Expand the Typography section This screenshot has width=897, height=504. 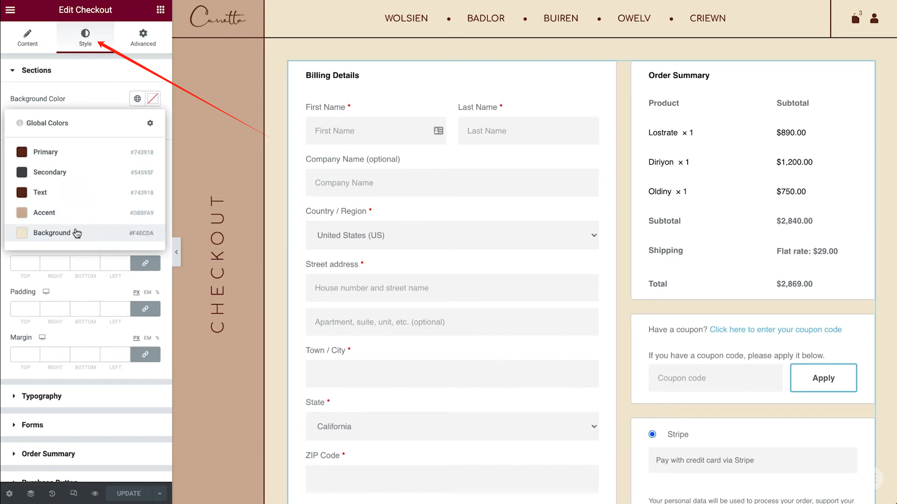click(x=42, y=396)
